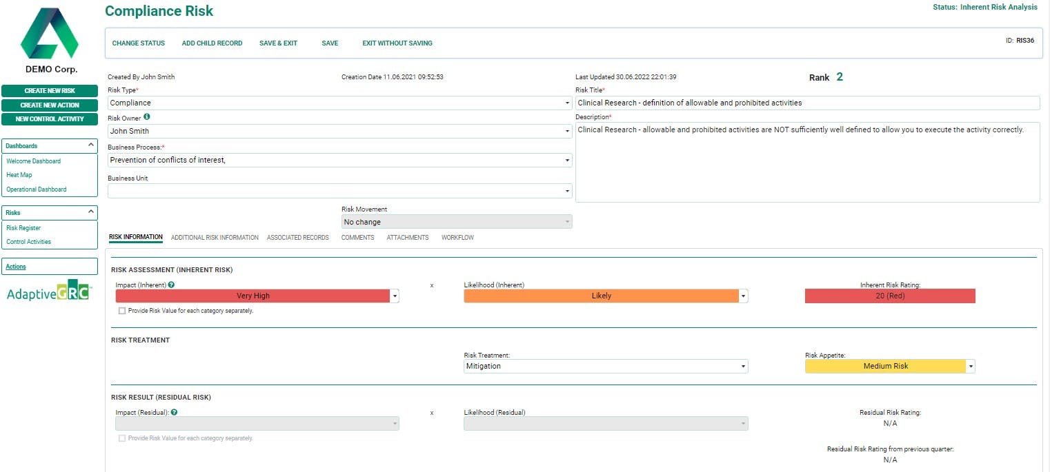Click Create New Action button
The image size is (1050, 472).
pyautogui.click(x=50, y=105)
